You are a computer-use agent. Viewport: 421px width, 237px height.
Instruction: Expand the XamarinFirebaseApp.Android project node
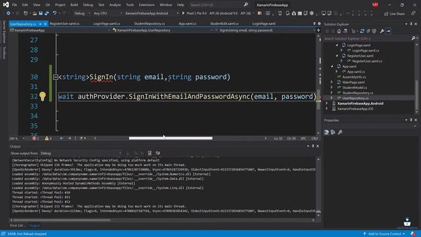coord(327,103)
